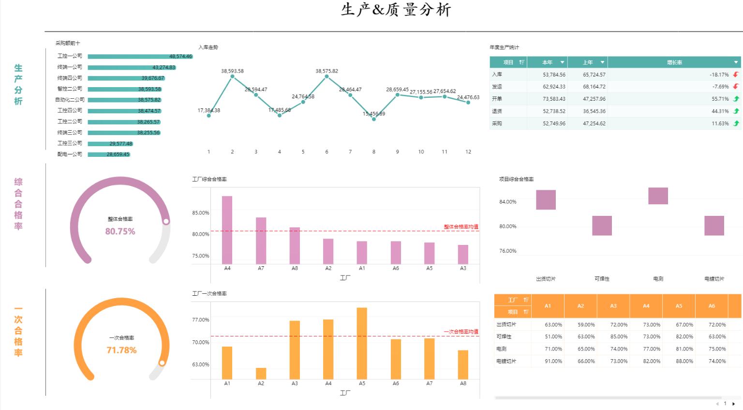This screenshot has width=743, height=410.
Task: Click the sort icon beside 项目 in orange matrix
Action: (526, 312)
